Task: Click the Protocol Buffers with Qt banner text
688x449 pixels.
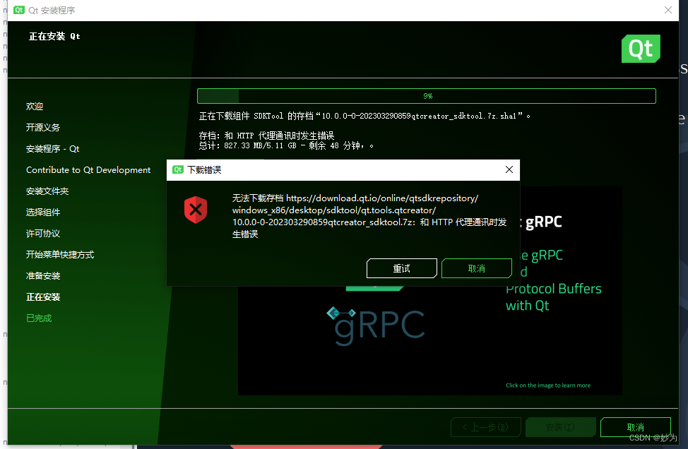Action: click(554, 297)
